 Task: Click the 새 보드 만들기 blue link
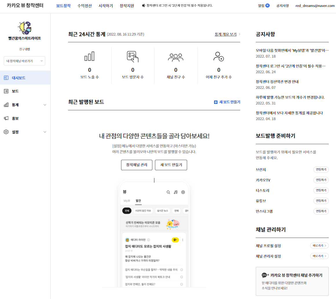pyautogui.click(x=229, y=102)
